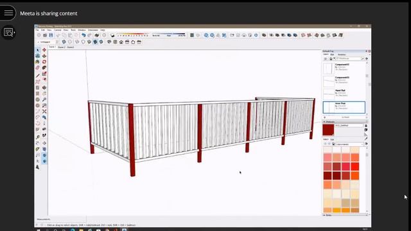411x231 pixels.
Task: Choose the Walk footprints tool
Action: (x=44, y=135)
